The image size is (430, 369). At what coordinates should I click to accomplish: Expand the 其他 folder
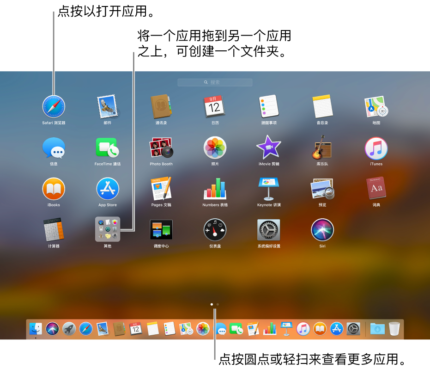click(108, 229)
